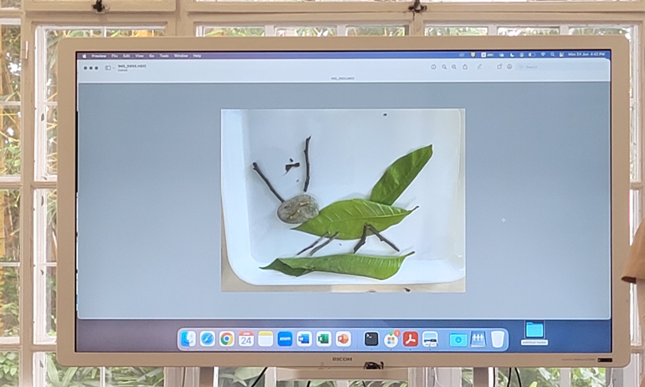Screen dimensions: 645x387
Task: Open the Downloads folder stack in dock
Action: [x=458, y=340]
